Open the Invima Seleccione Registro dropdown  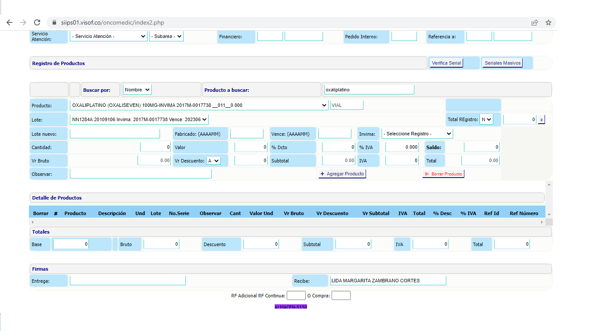tap(417, 134)
